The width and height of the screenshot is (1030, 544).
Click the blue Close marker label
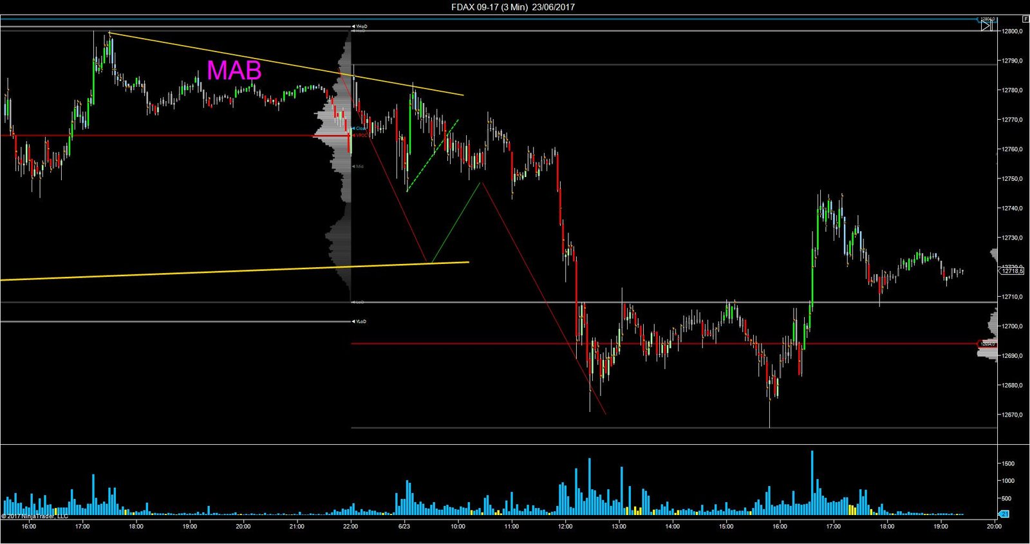pos(360,129)
